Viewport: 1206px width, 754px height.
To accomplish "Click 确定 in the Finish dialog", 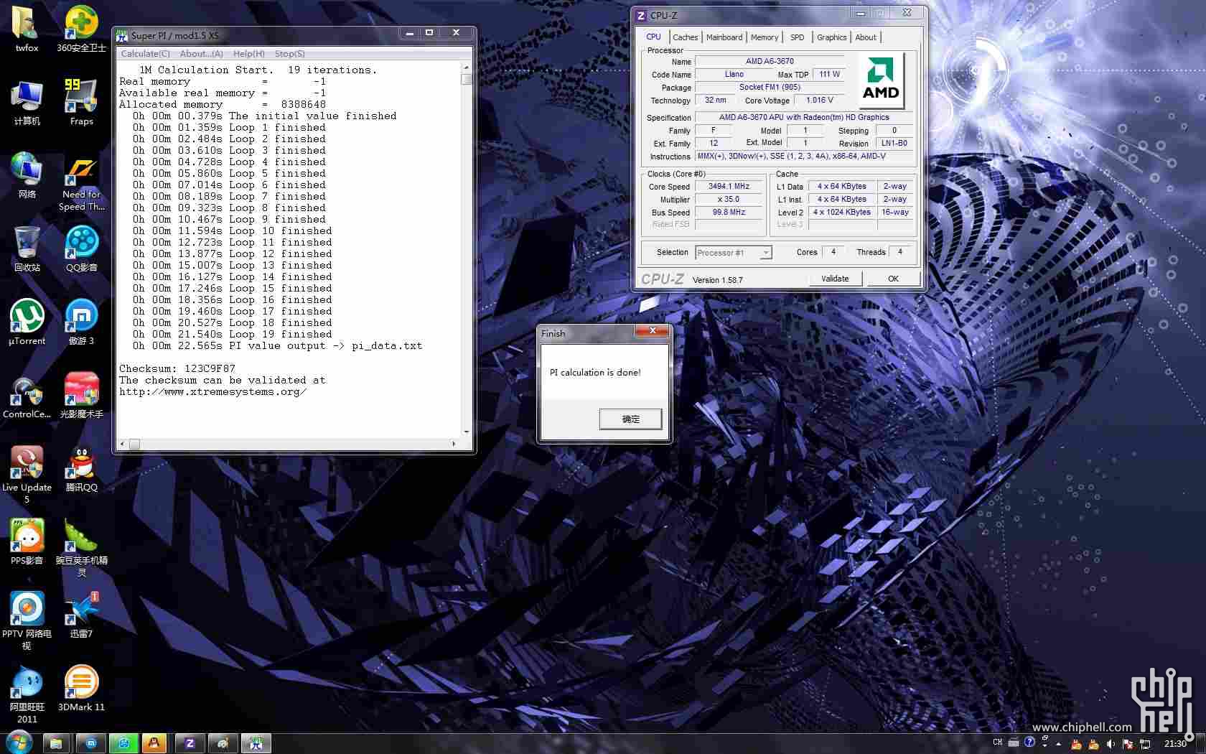I will [x=630, y=419].
